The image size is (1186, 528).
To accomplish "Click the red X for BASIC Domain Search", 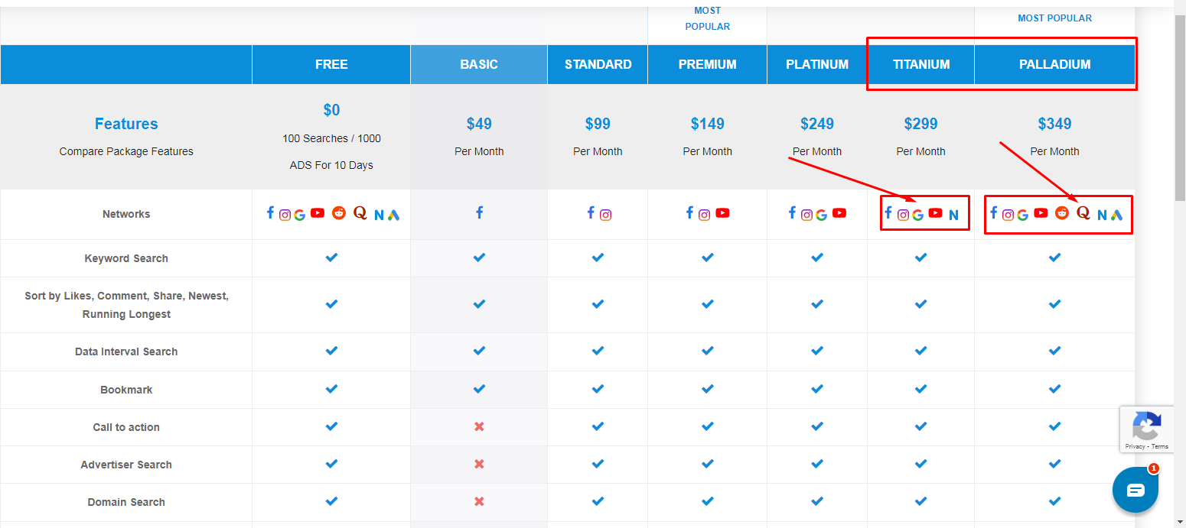I will tap(479, 501).
